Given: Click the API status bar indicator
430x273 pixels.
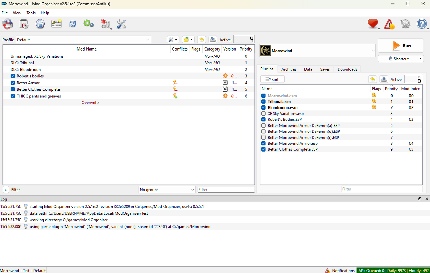Looking at the screenshot, I should click(393, 270).
